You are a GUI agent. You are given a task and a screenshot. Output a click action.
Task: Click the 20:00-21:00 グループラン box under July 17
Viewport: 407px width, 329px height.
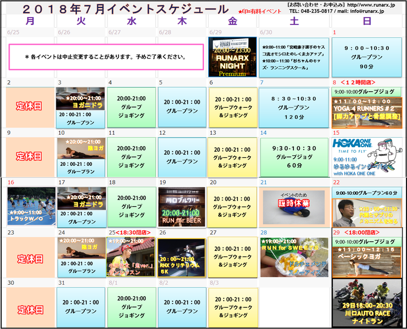(x=82, y=218)
